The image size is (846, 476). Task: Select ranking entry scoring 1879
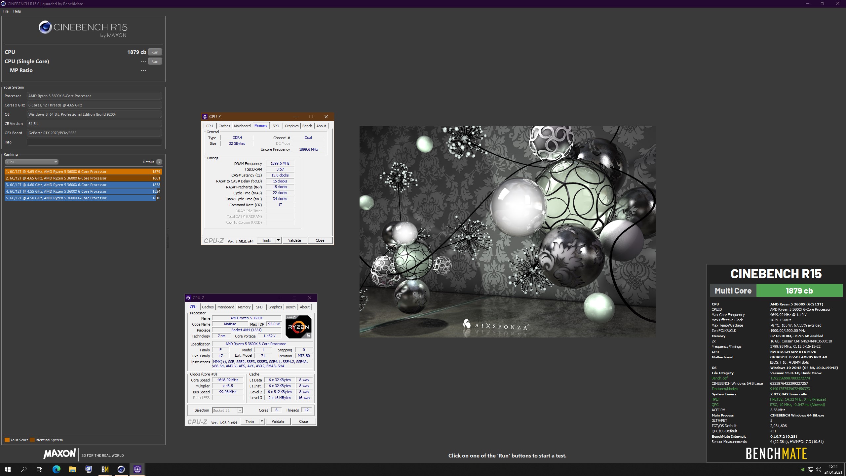click(83, 172)
